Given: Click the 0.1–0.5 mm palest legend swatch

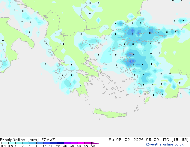Looking at the screenshot, I should (x=5, y=143).
